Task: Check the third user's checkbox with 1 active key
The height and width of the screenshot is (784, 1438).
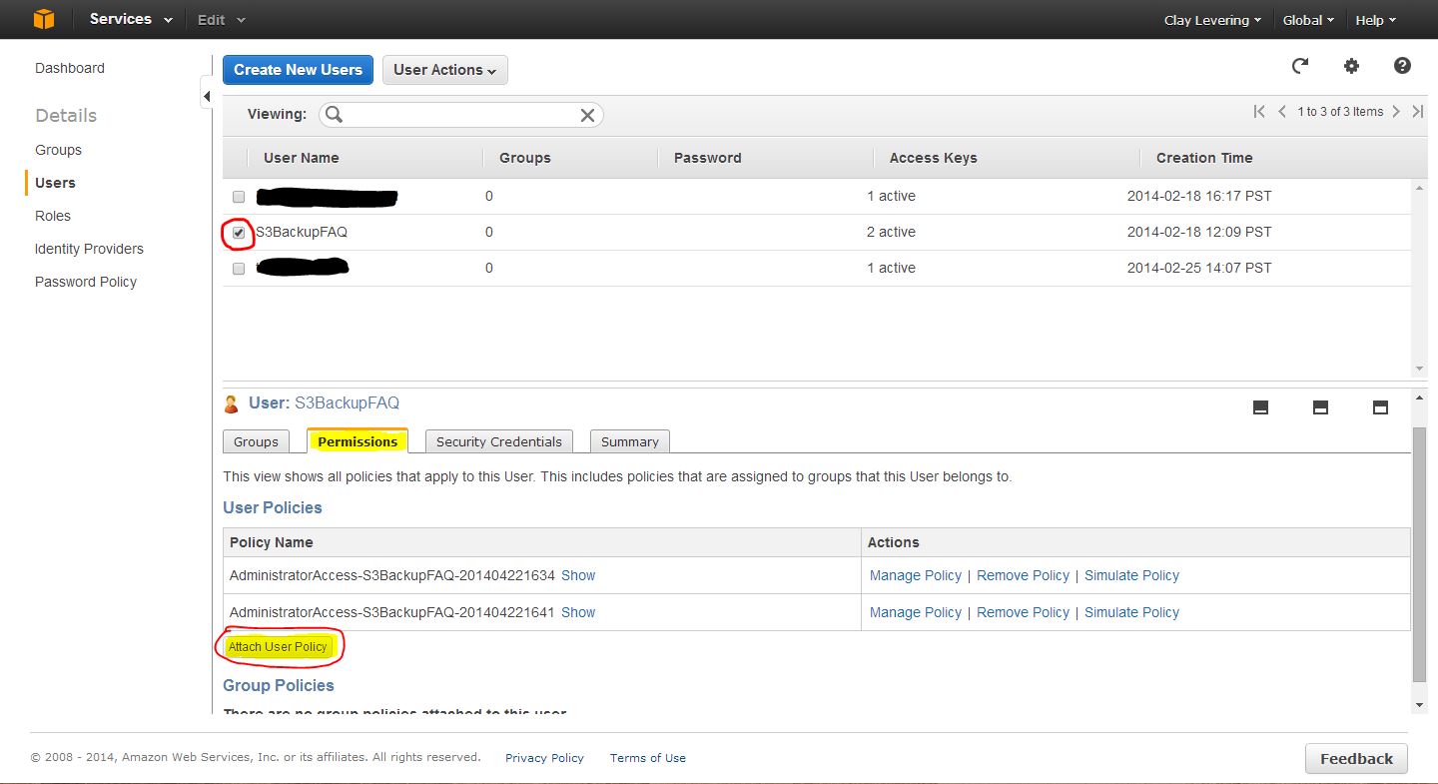Action: coord(239,269)
